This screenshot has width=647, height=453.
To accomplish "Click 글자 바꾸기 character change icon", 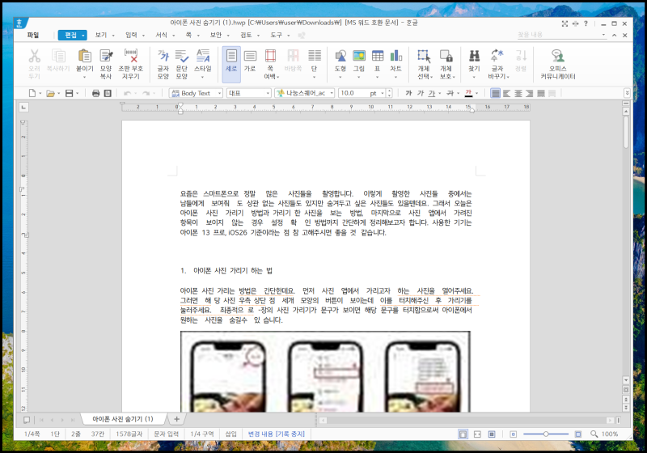I will (x=497, y=56).
